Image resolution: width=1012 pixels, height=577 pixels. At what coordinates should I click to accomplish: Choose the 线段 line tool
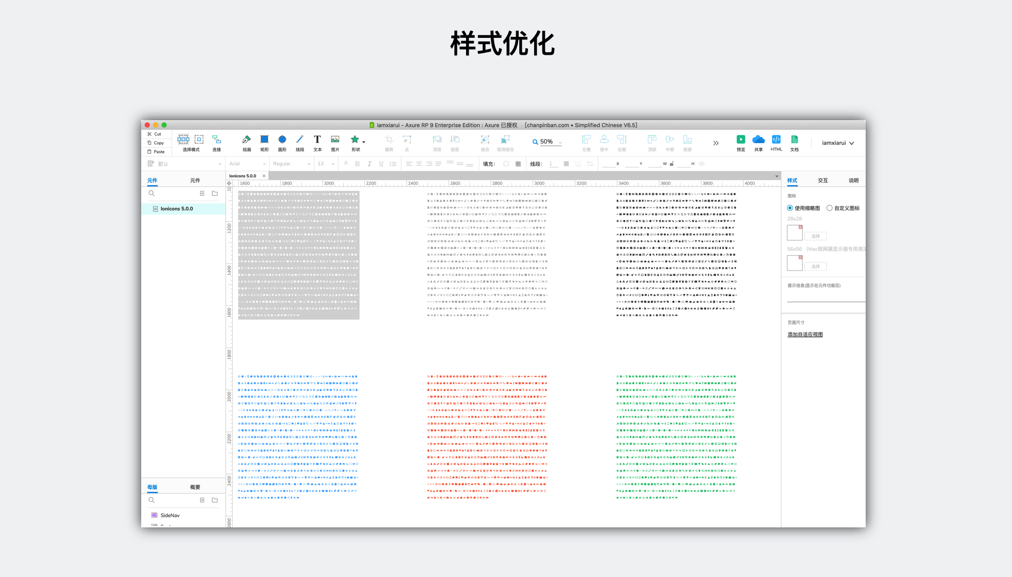coord(300,140)
